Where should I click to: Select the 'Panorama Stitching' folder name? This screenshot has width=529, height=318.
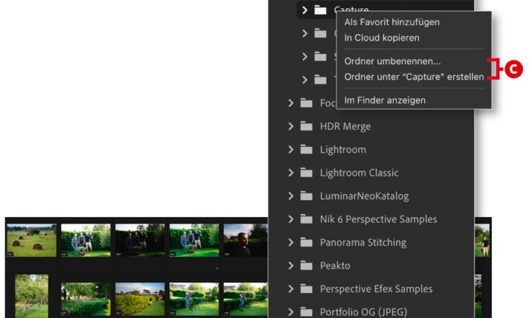click(363, 243)
